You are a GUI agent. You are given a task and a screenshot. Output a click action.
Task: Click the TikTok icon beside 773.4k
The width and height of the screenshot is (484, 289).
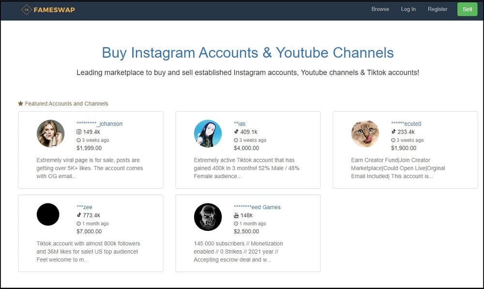point(79,215)
